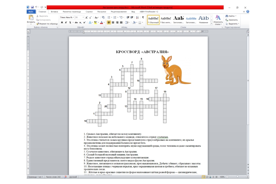Increase font size with the larger A
Screen dimensions: 276x184
[87, 17]
